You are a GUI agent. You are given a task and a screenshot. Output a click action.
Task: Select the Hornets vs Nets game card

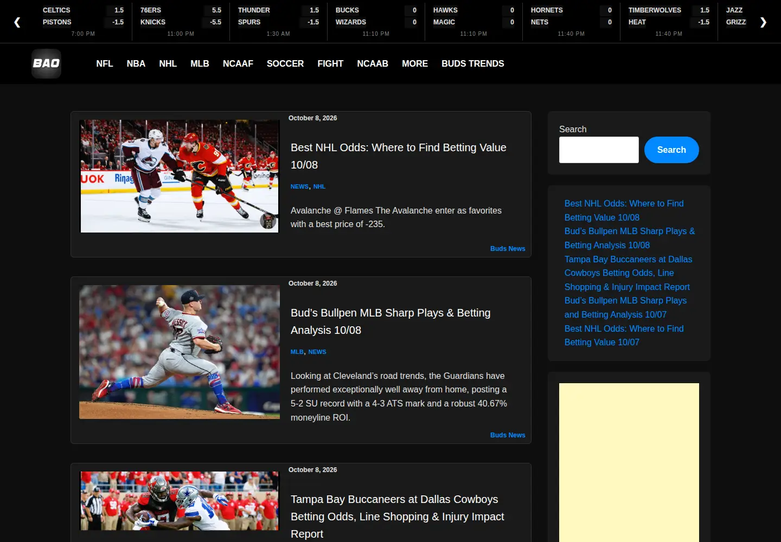pos(571,22)
